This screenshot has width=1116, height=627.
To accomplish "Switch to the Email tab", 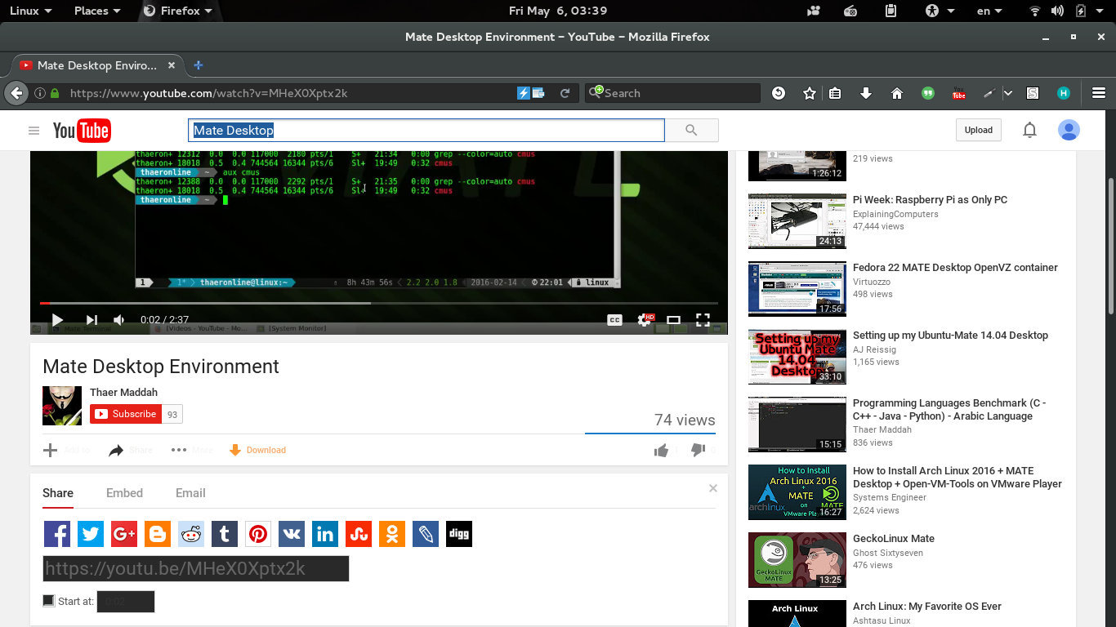I will tap(190, 493).
